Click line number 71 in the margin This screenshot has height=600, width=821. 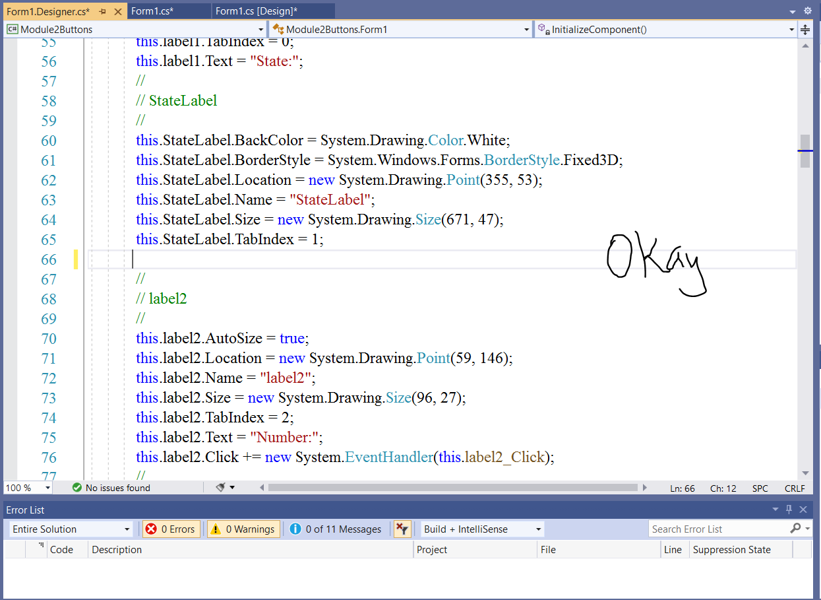[x=49, y=358]
